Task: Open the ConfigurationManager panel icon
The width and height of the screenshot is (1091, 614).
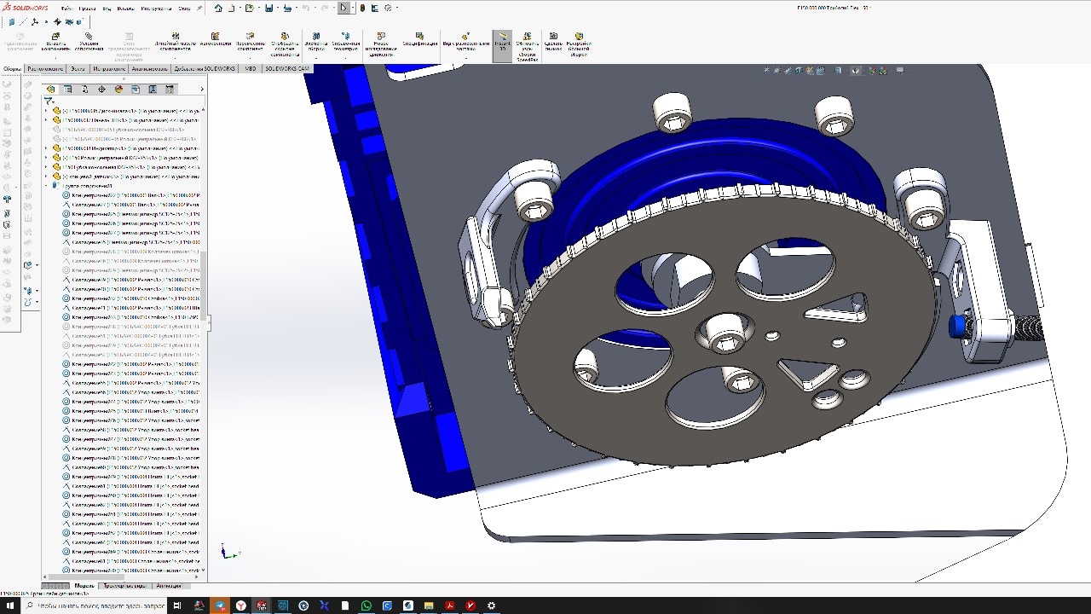Action: 84,89
